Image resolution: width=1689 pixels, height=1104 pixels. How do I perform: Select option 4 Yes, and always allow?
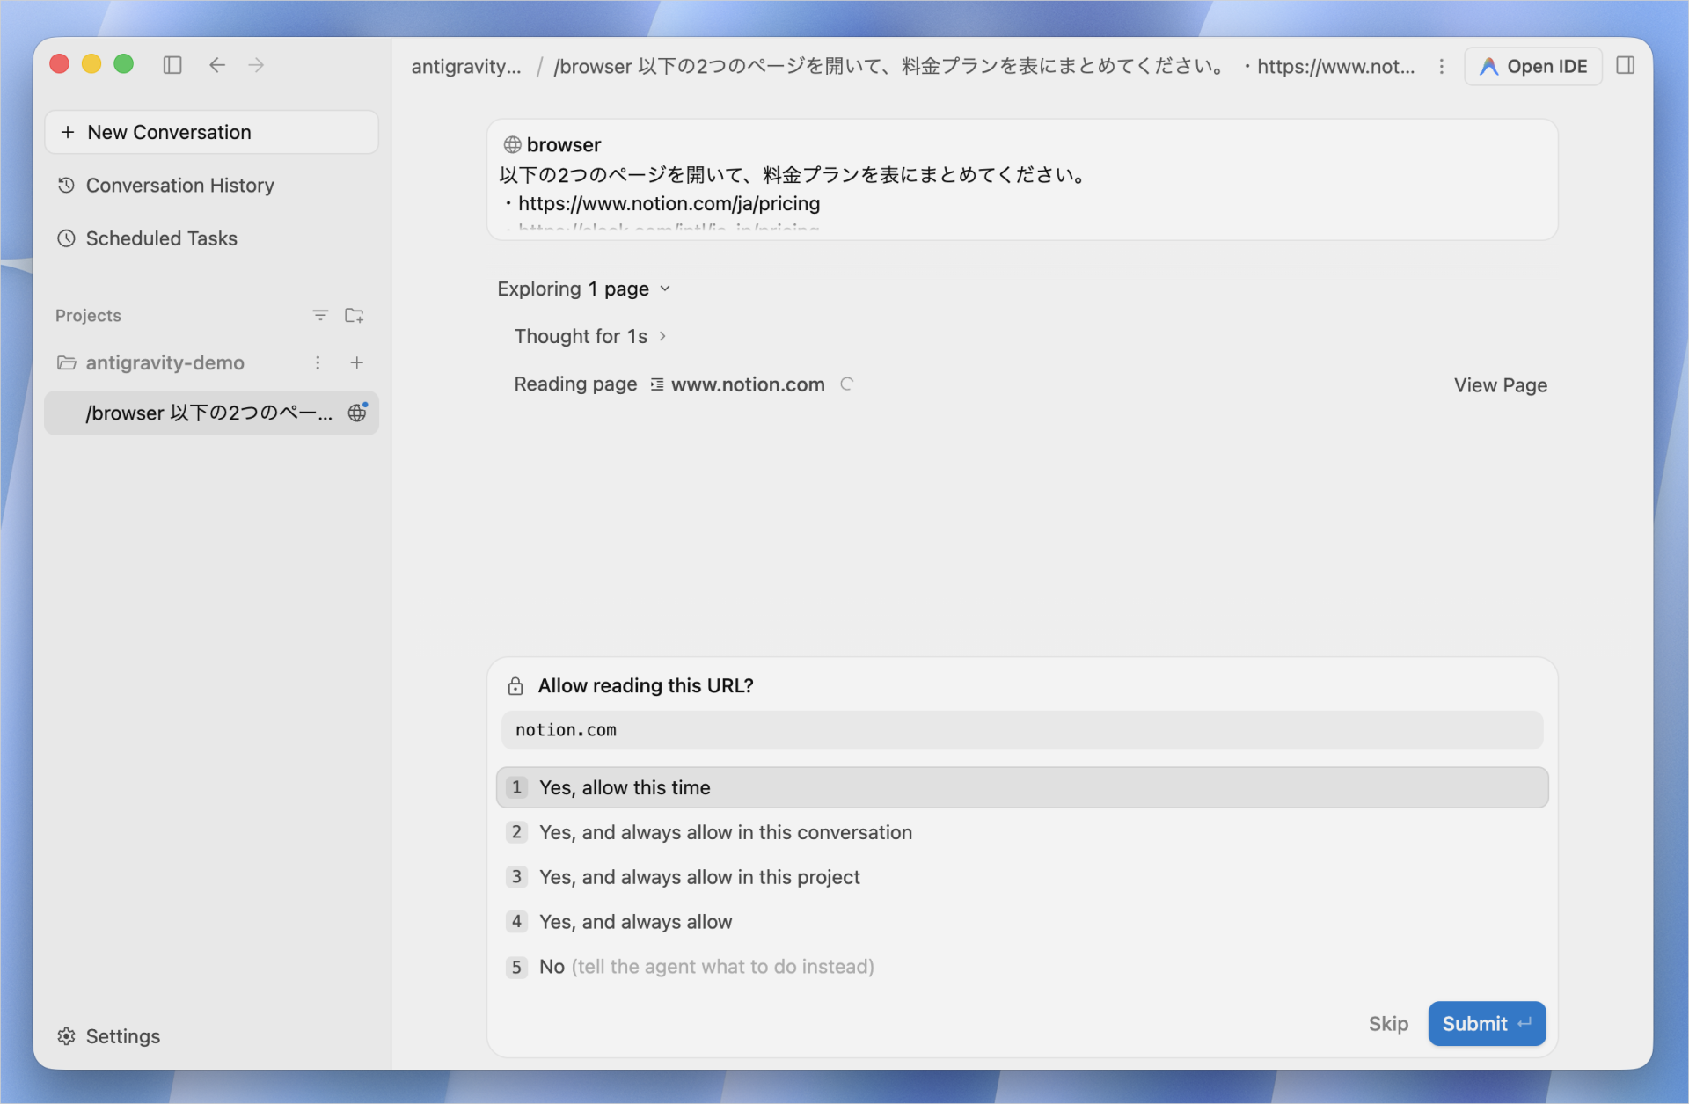1021,922
